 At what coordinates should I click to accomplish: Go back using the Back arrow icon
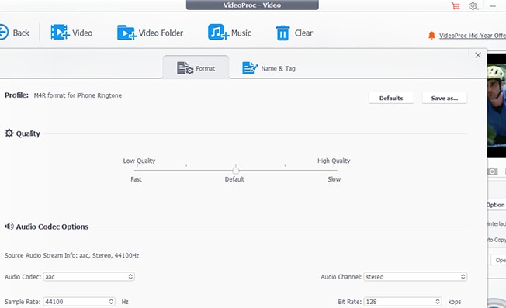coord(3,33)
